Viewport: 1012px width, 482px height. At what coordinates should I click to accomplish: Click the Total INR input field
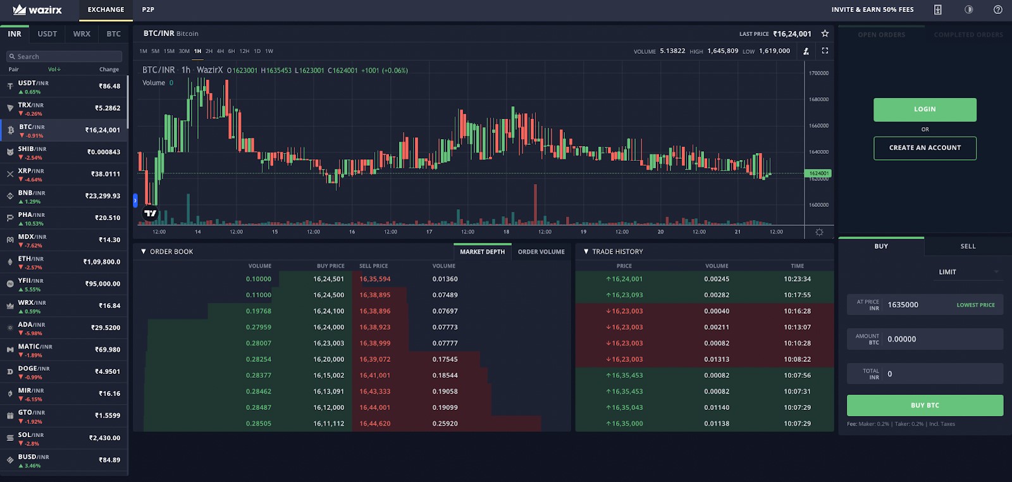[925, 374]
